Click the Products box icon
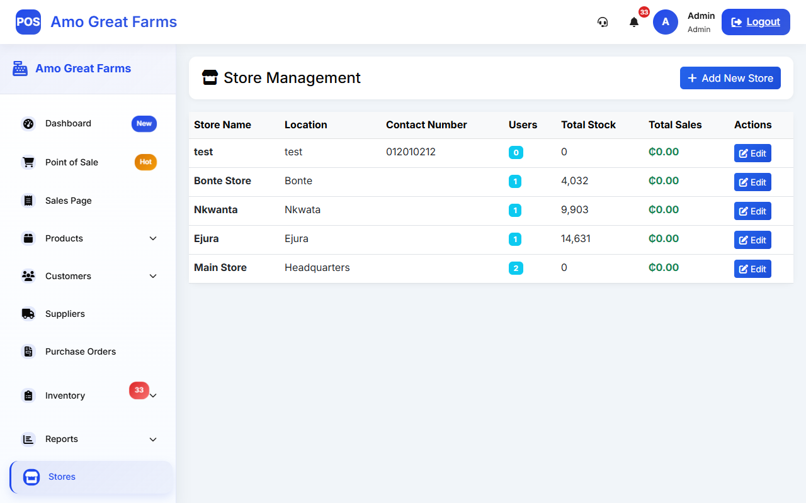The image size is (806, 503). point(28,238)
